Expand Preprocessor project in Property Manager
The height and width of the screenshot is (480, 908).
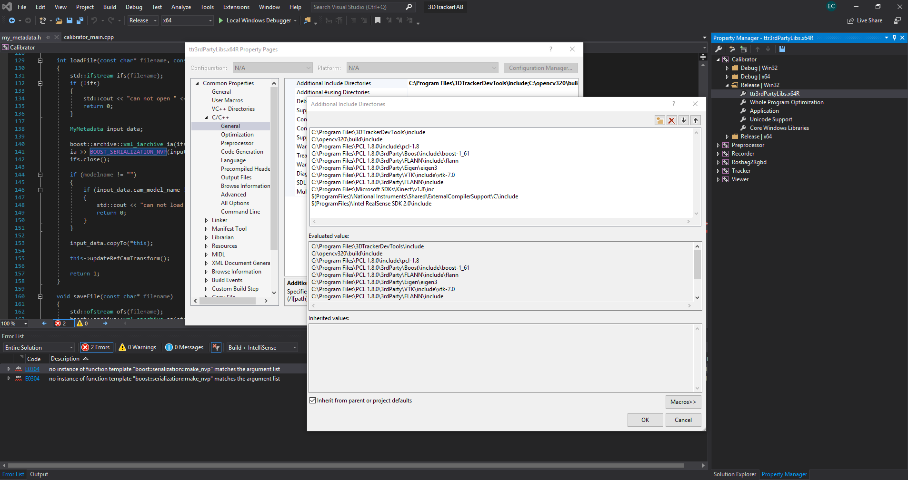(718, 145)
